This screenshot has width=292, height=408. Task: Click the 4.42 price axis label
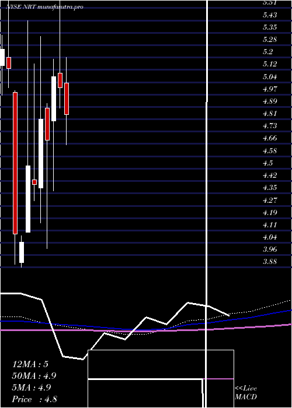pyautogui.click(x=270, y=175)
